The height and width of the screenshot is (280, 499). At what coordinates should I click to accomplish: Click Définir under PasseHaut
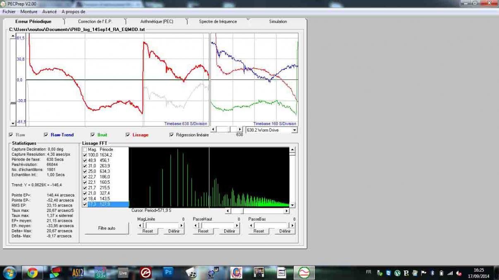[x=229, y=231]
